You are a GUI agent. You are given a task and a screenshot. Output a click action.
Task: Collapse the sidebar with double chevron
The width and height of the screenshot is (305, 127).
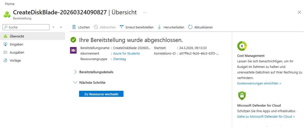[61, 27]
